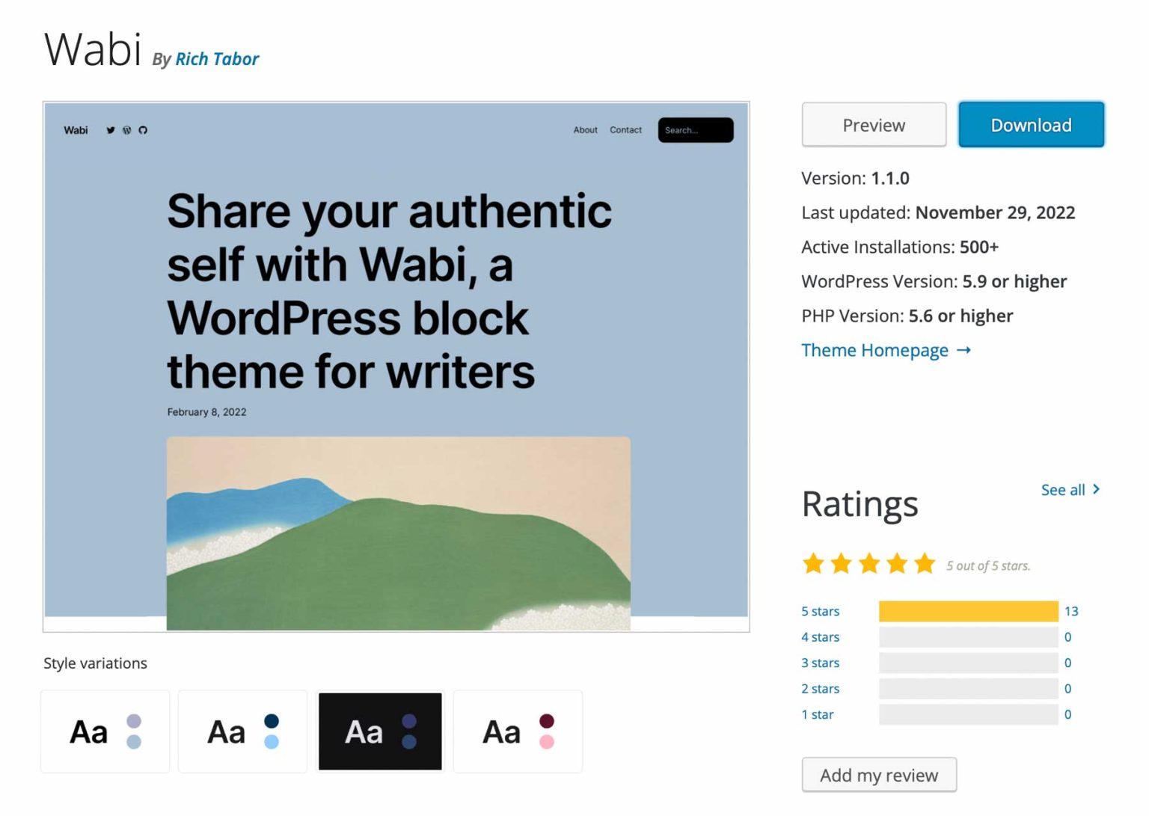Open the GitHub icon in the preview header
The width and height of the screenshot is (1149, 816).
[143, 130]
